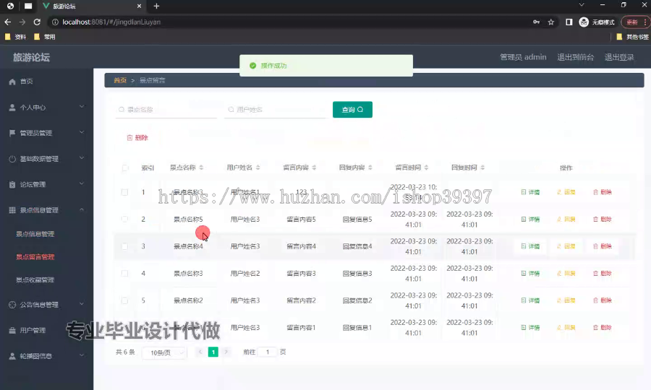The height and width of the screenshot is (390, 651).
Task: Sort by 回复内容 column arrows
Action: coord(370,168)
